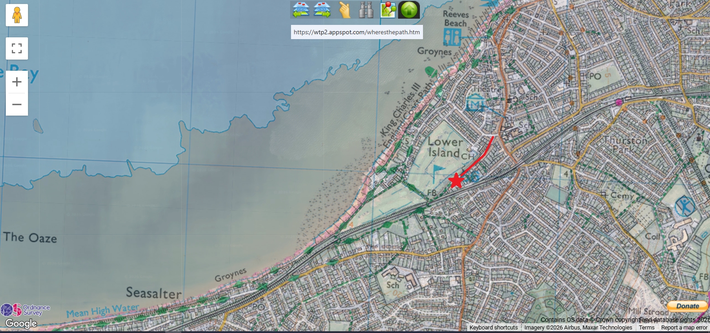Open the Keyboard shortcuts link
The height and width of the screenshot is (333, 710).
[493, 328]
